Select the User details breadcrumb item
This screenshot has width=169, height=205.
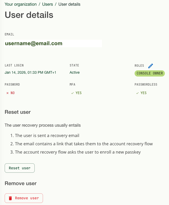tap(69, 4)
